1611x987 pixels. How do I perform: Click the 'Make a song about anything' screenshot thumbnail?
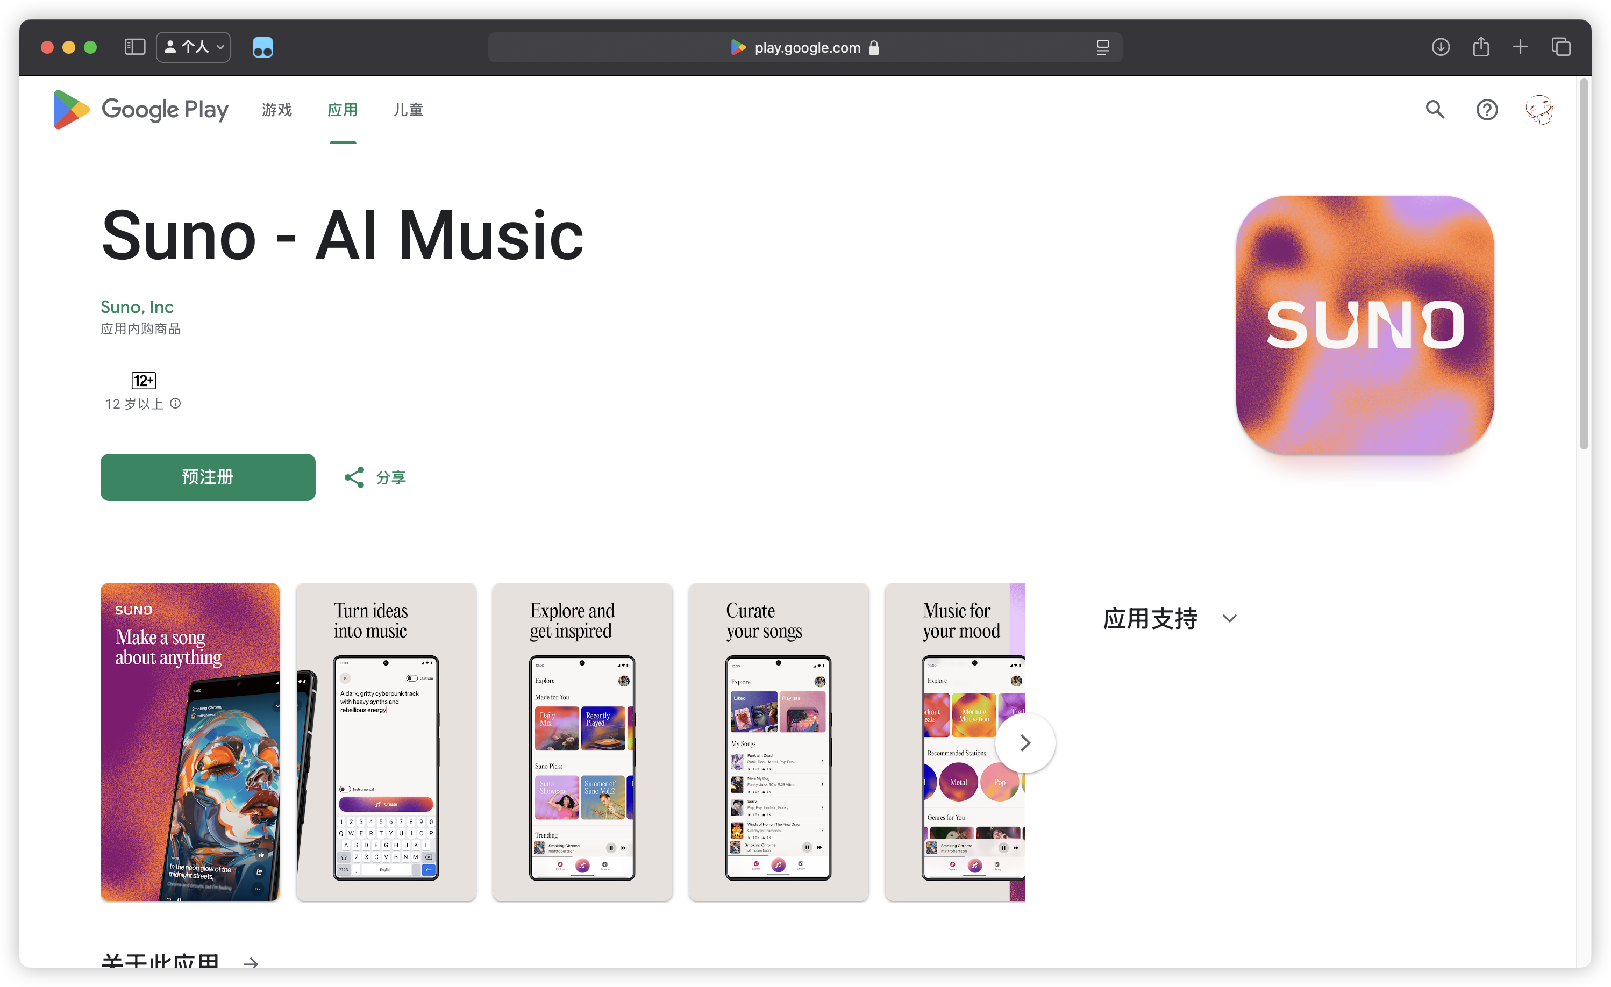[188, 742]
